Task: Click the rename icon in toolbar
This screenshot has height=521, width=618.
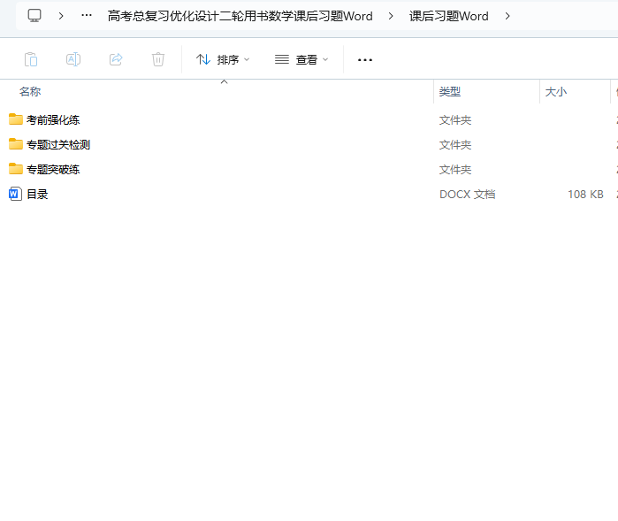Action: coord(73,59)
